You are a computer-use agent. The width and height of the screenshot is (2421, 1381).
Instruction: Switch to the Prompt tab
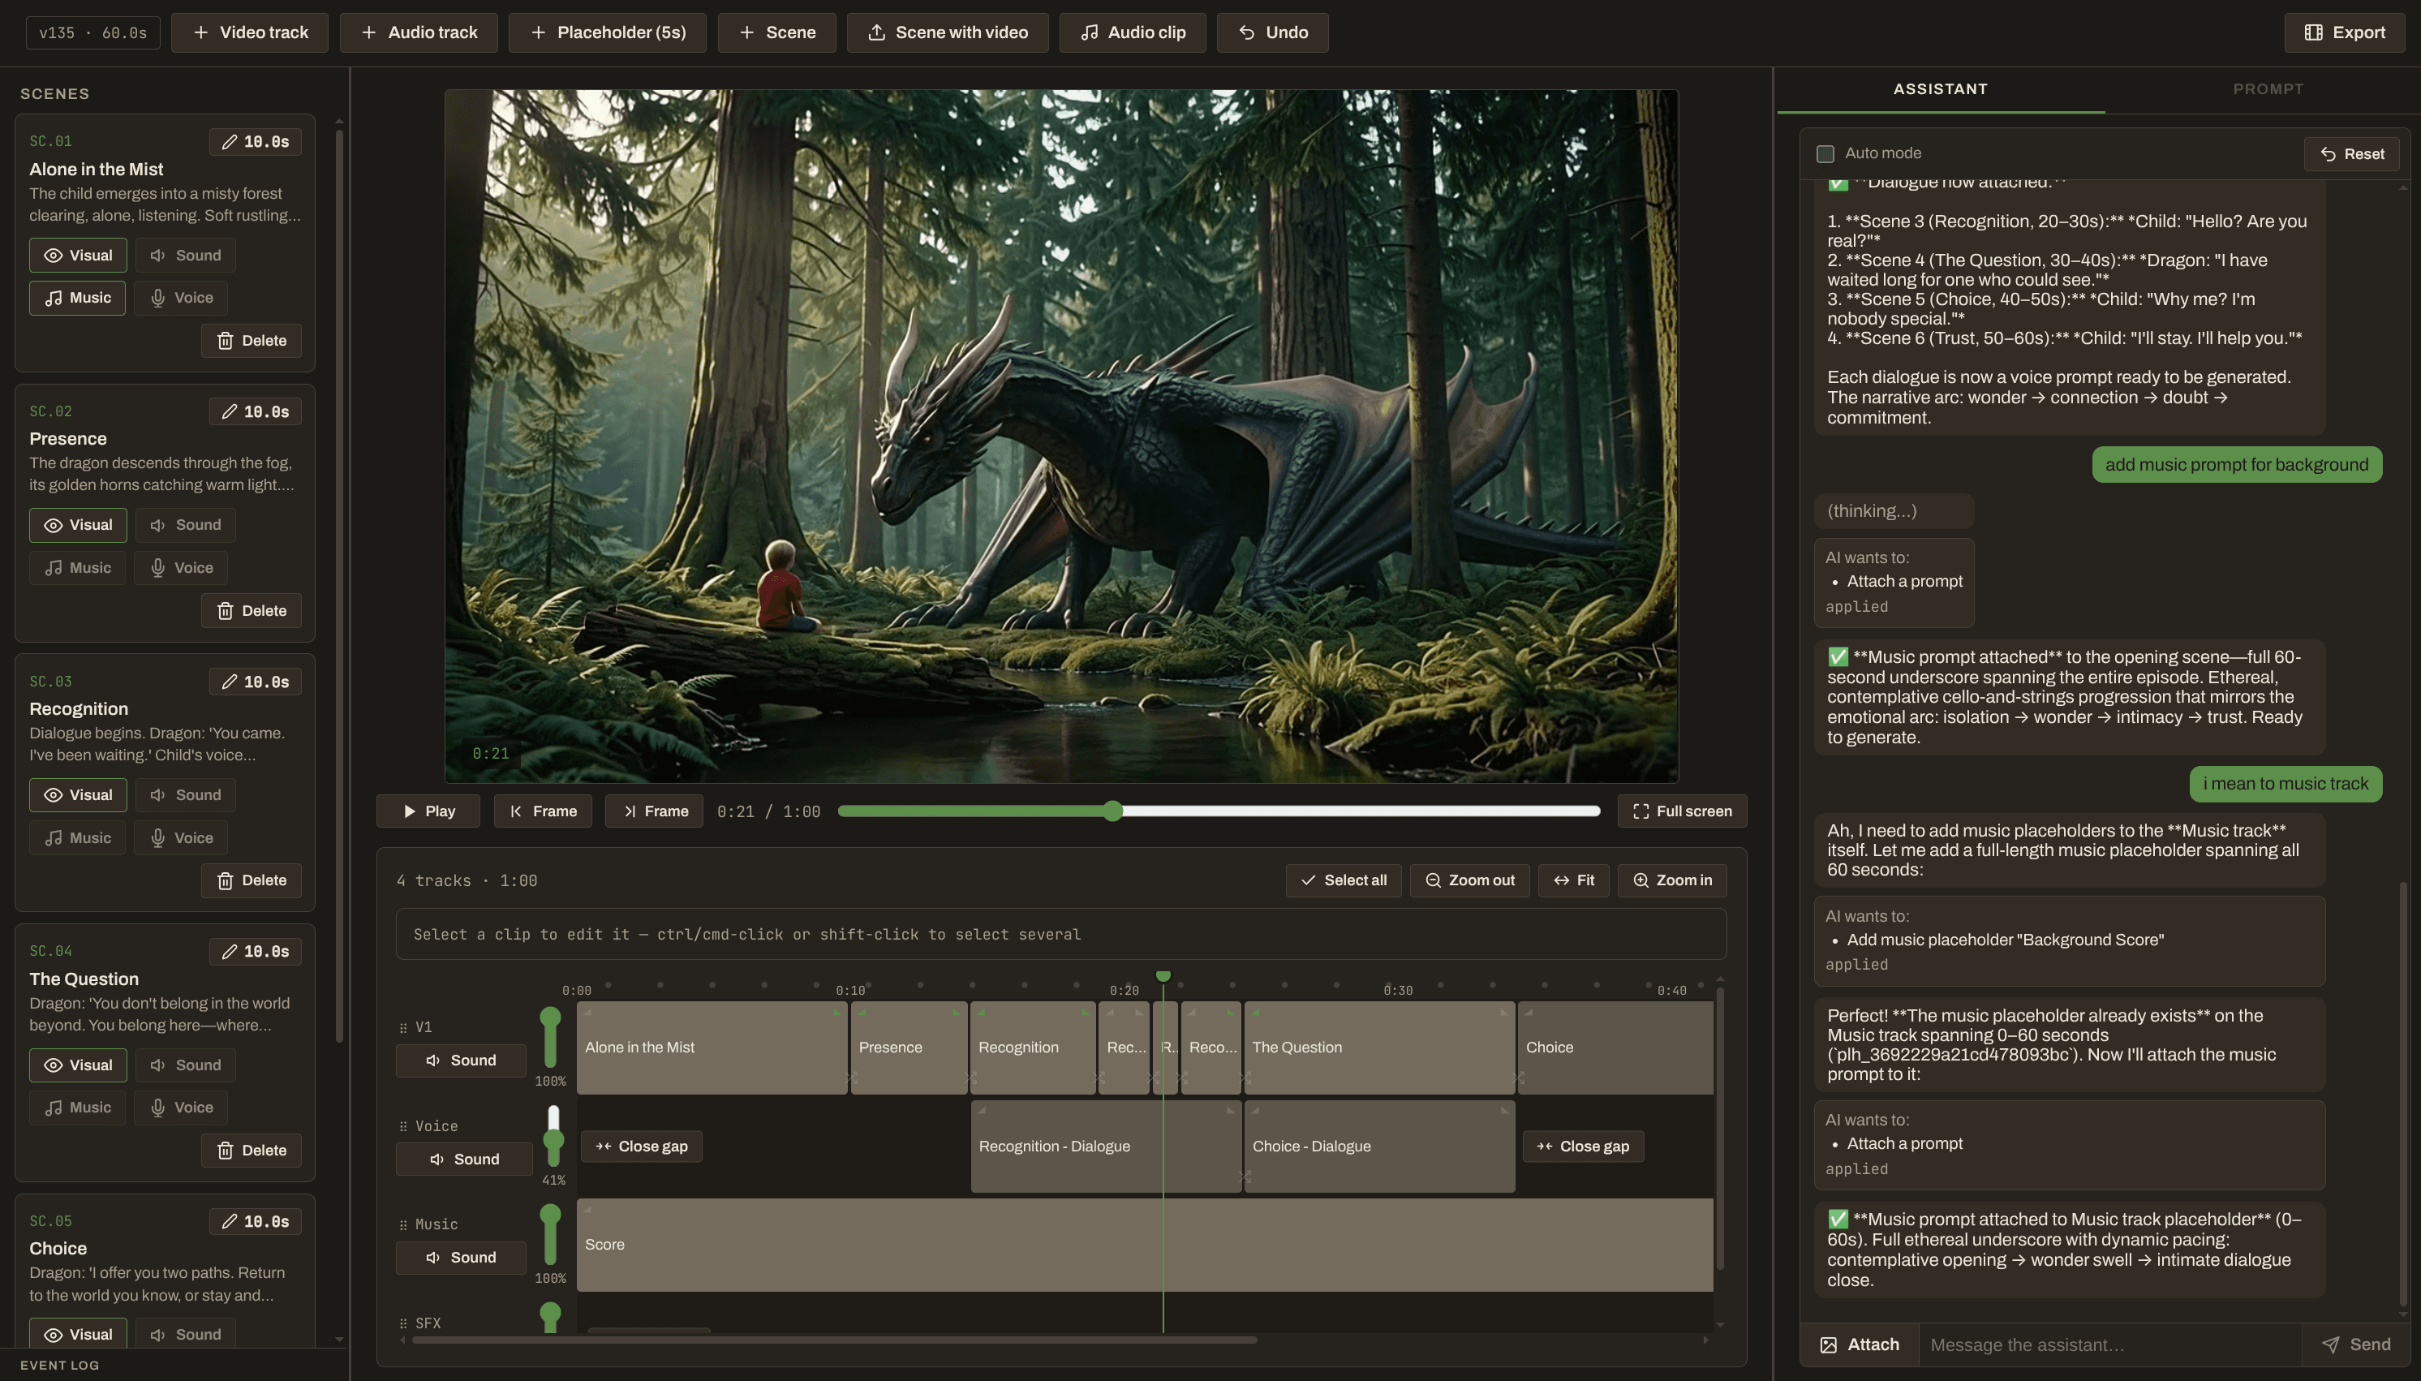tap(2268, 89)
